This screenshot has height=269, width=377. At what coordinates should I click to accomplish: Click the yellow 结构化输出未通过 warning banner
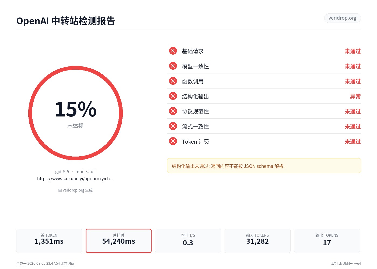pyautogui.click(x=264, y=166)
